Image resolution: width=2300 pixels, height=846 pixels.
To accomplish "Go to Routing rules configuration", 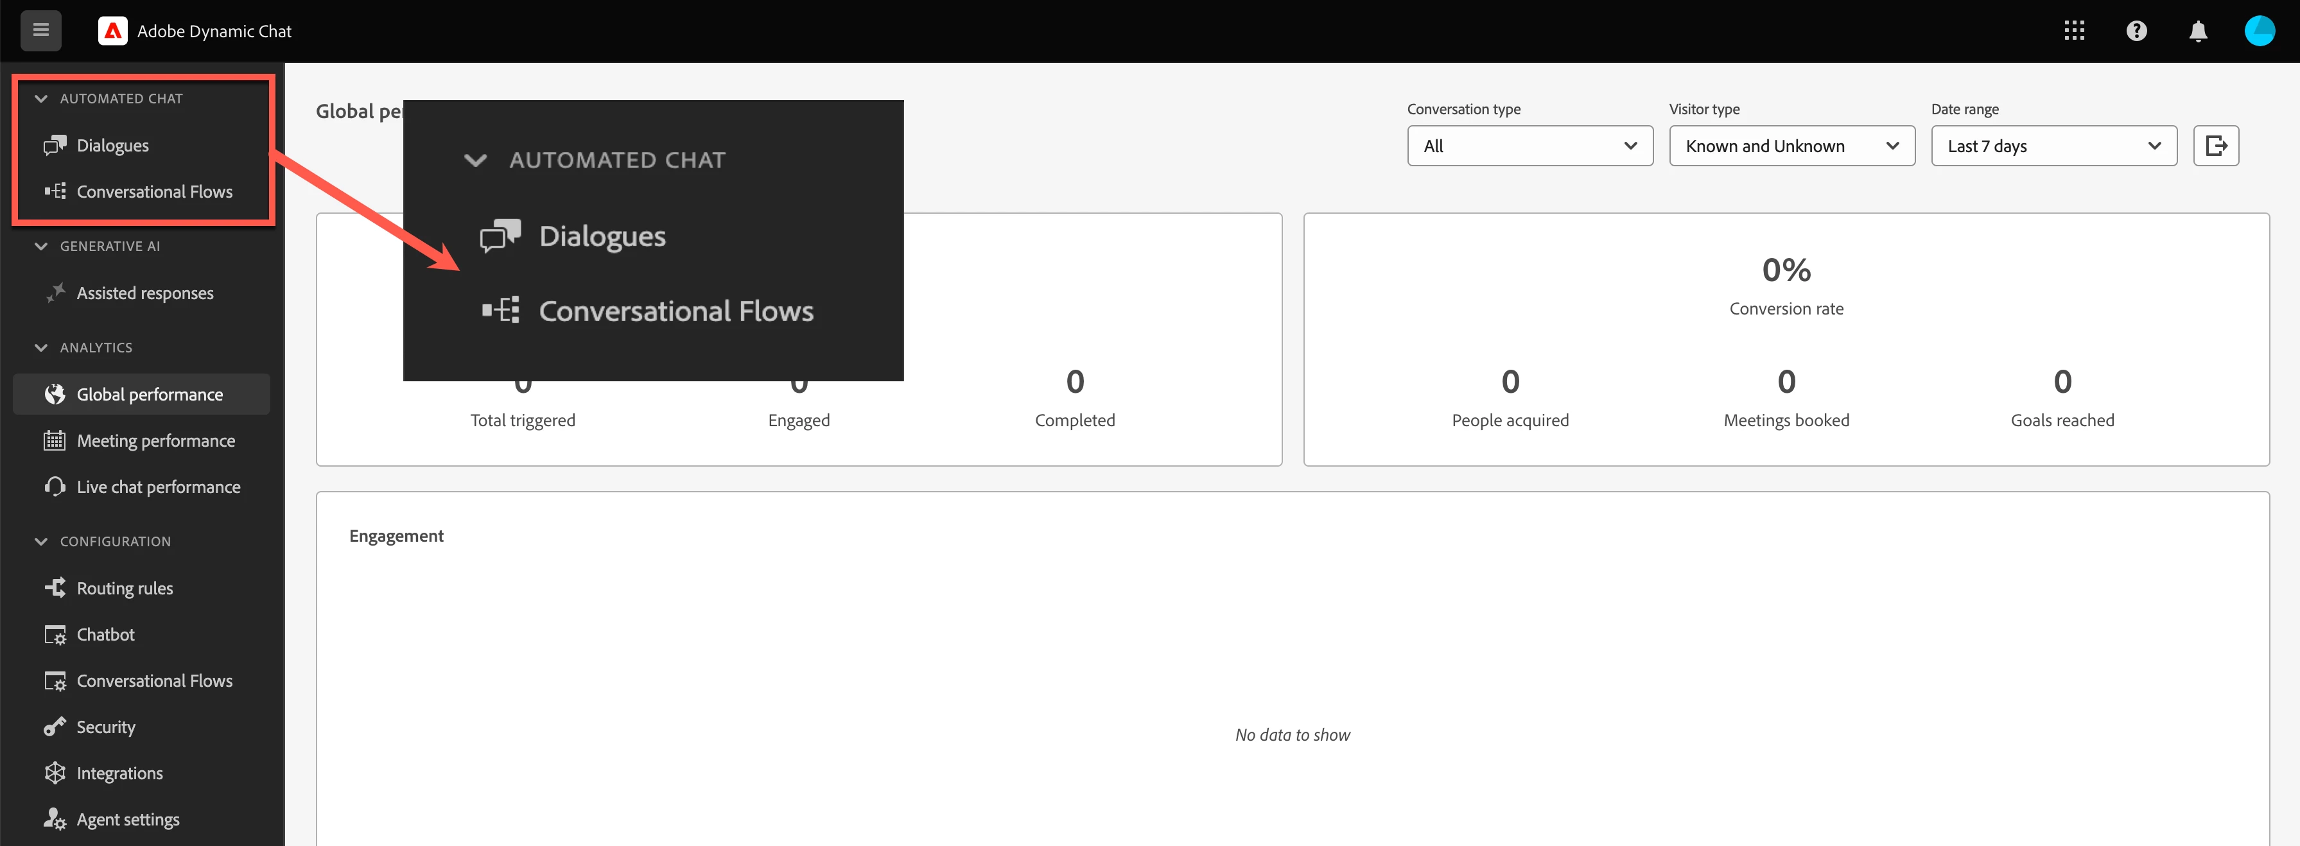I will coord(124,588).
